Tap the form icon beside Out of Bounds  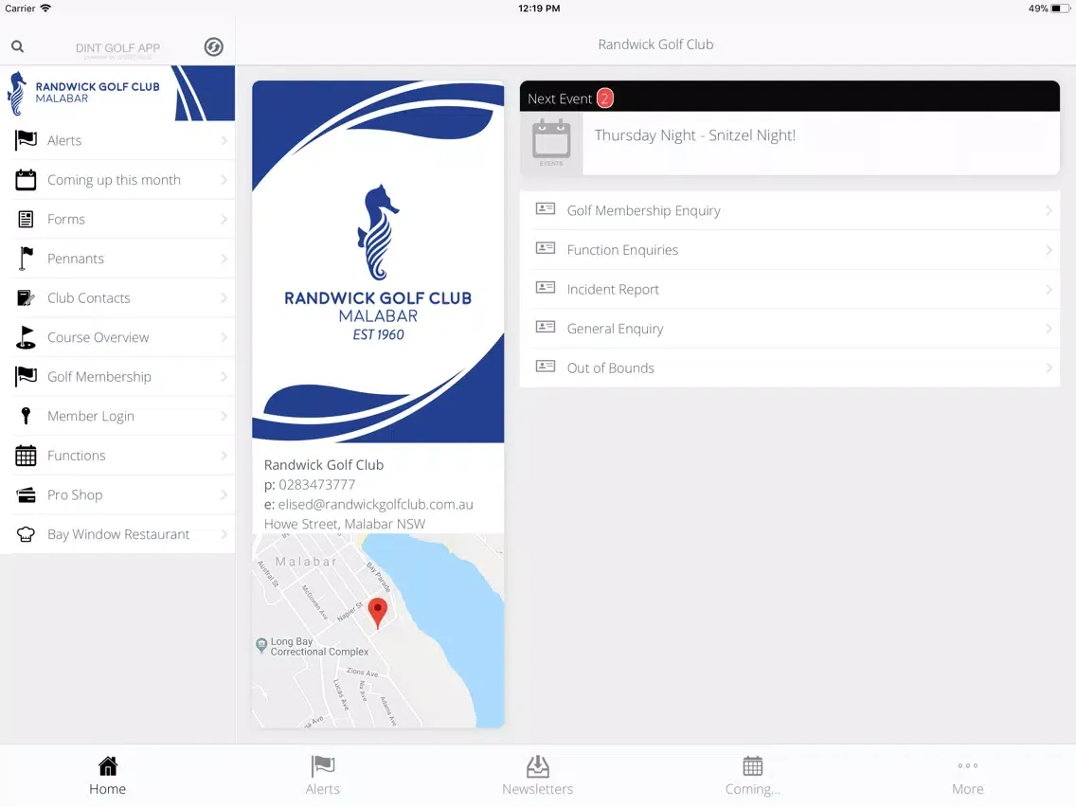pos(546,366)
